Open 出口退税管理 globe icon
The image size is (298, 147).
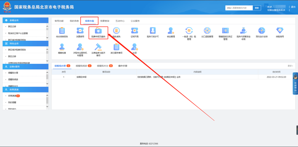point(207,31)
